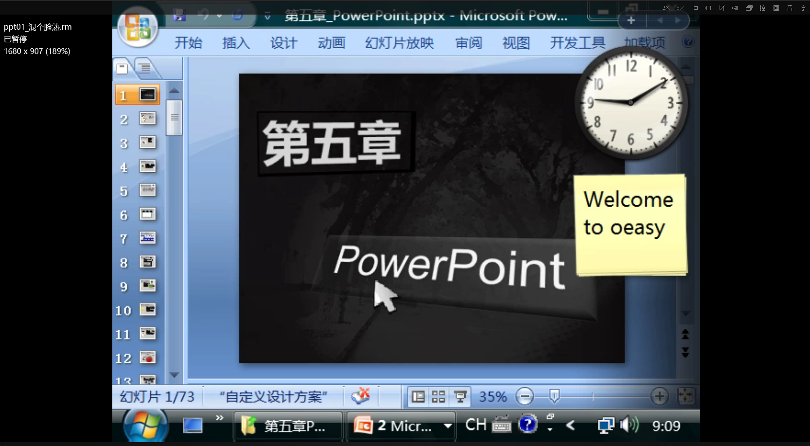Click the 幻灯片 1/73 status indicator
This screenshot has height=446, width=810.
pos(157,397)
